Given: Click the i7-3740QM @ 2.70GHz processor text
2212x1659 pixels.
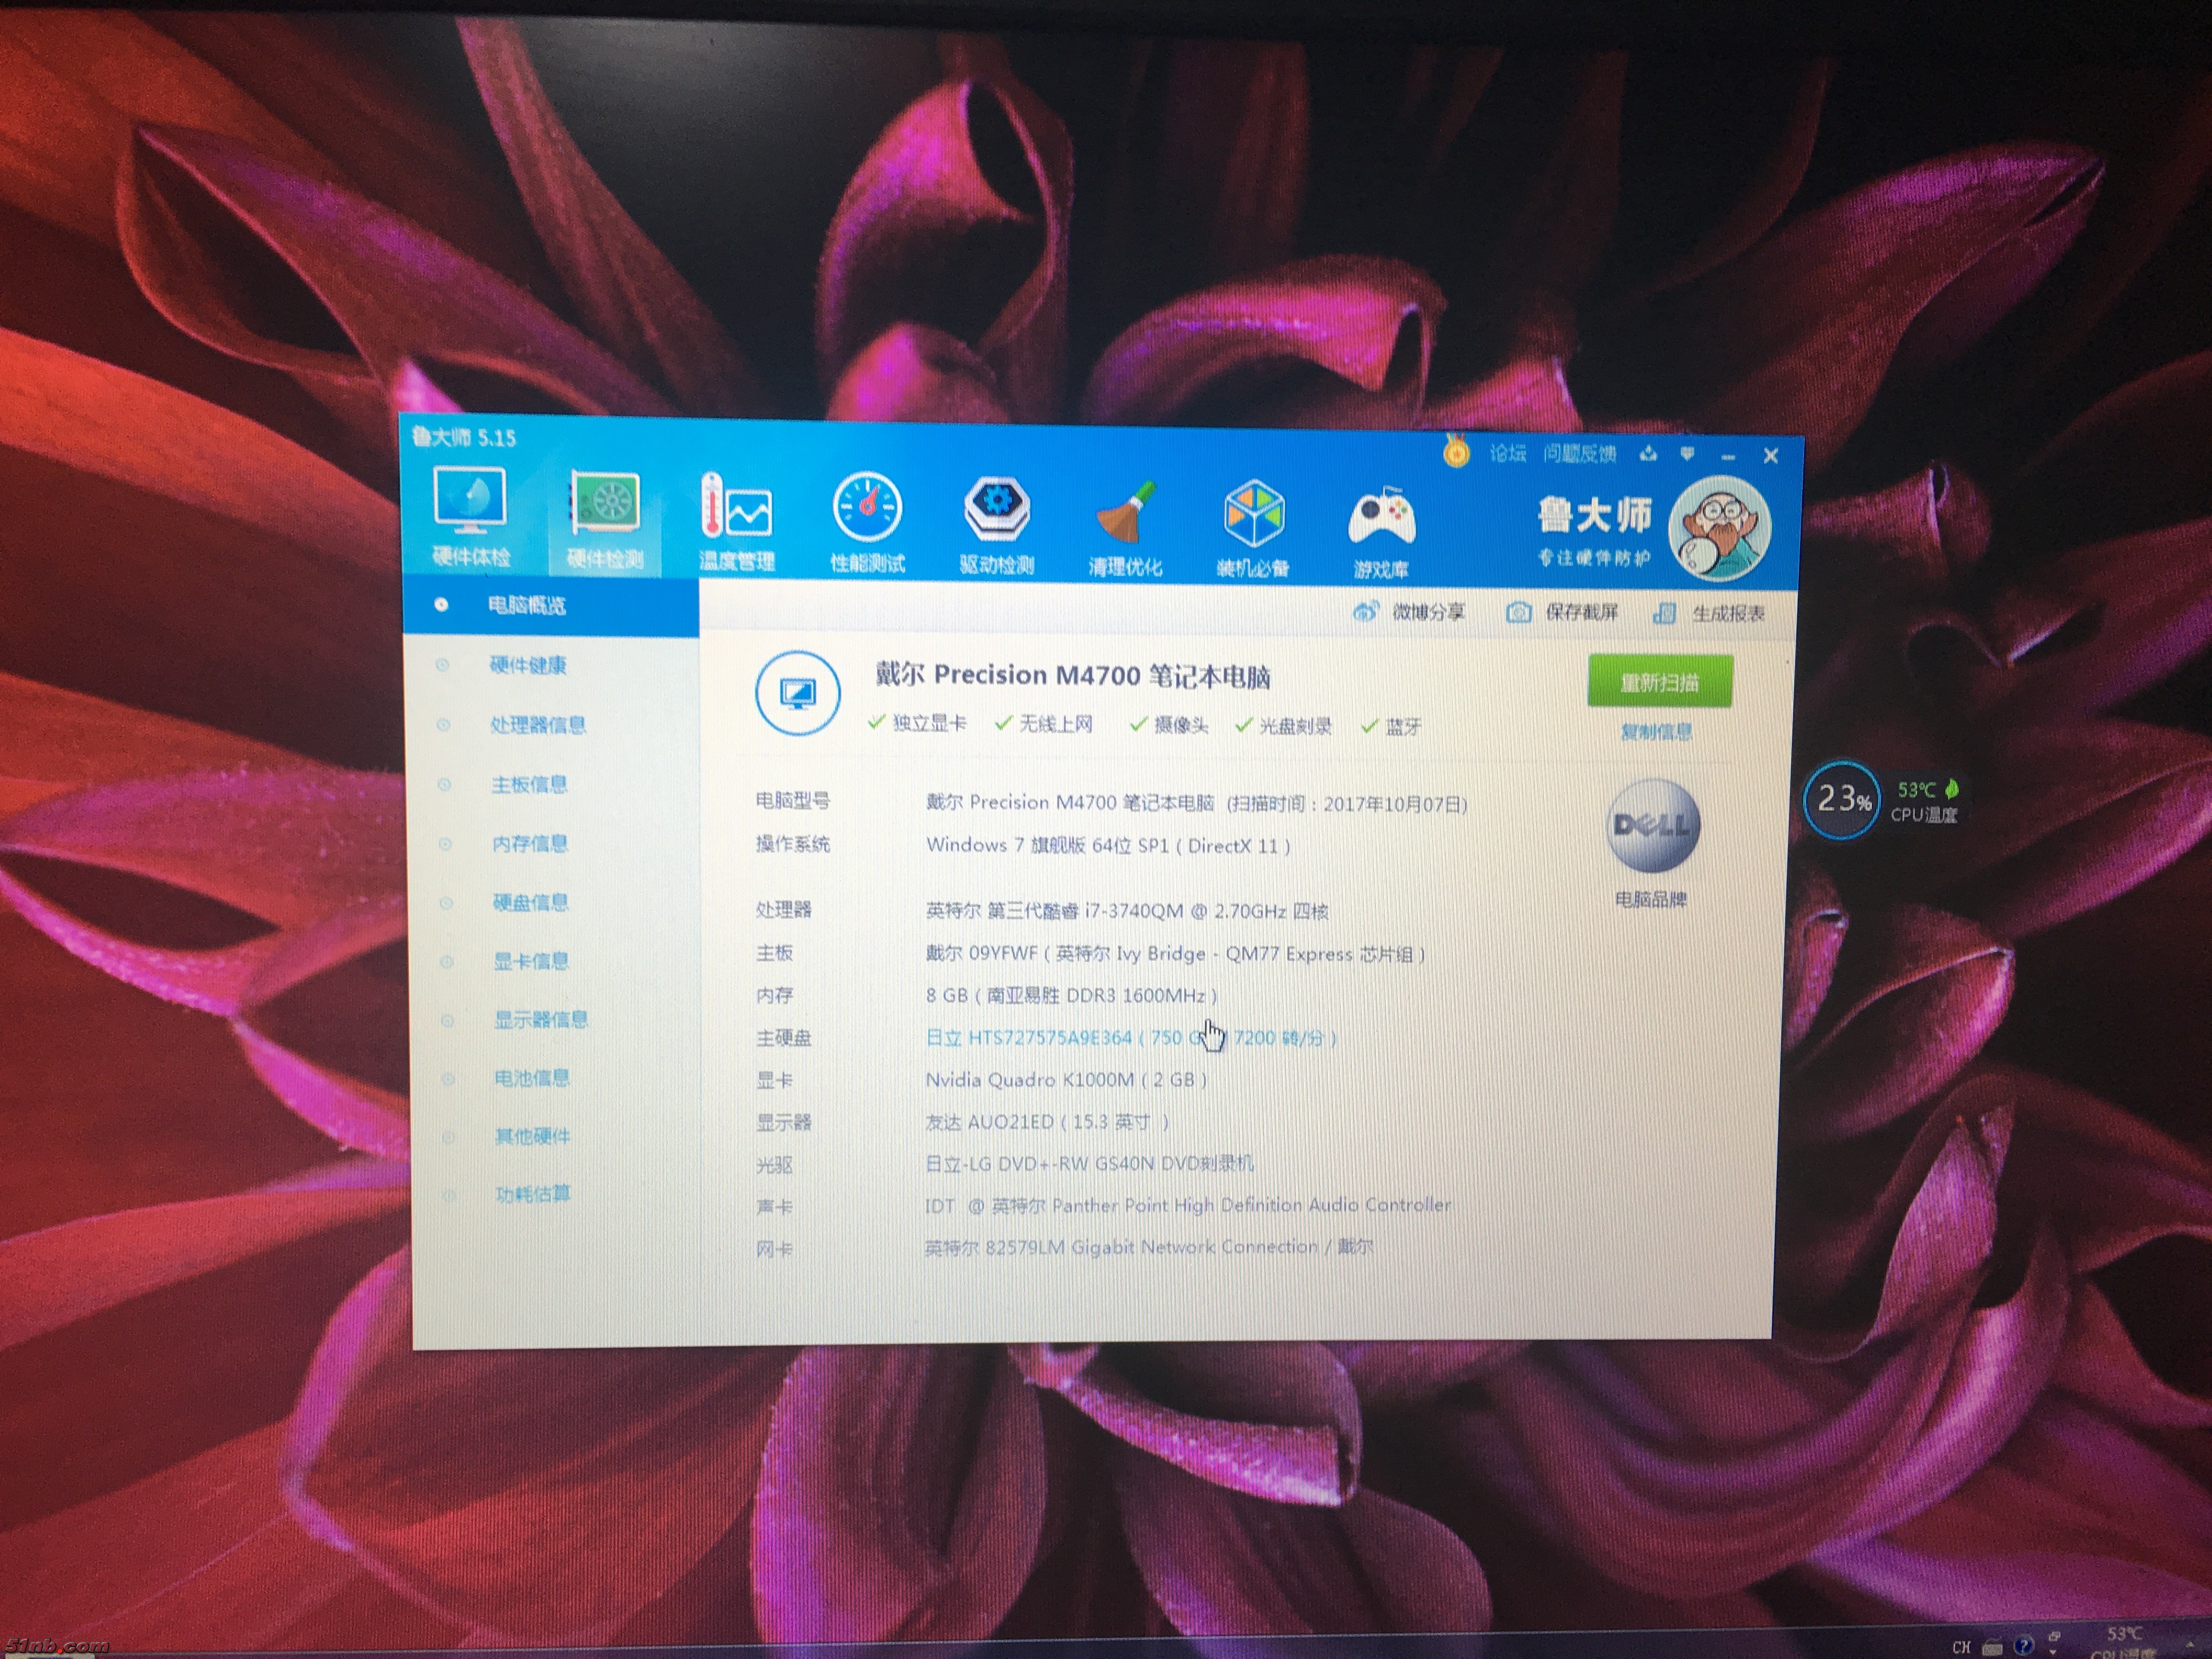Looking at the screenshot, I should pos(1127,911).
